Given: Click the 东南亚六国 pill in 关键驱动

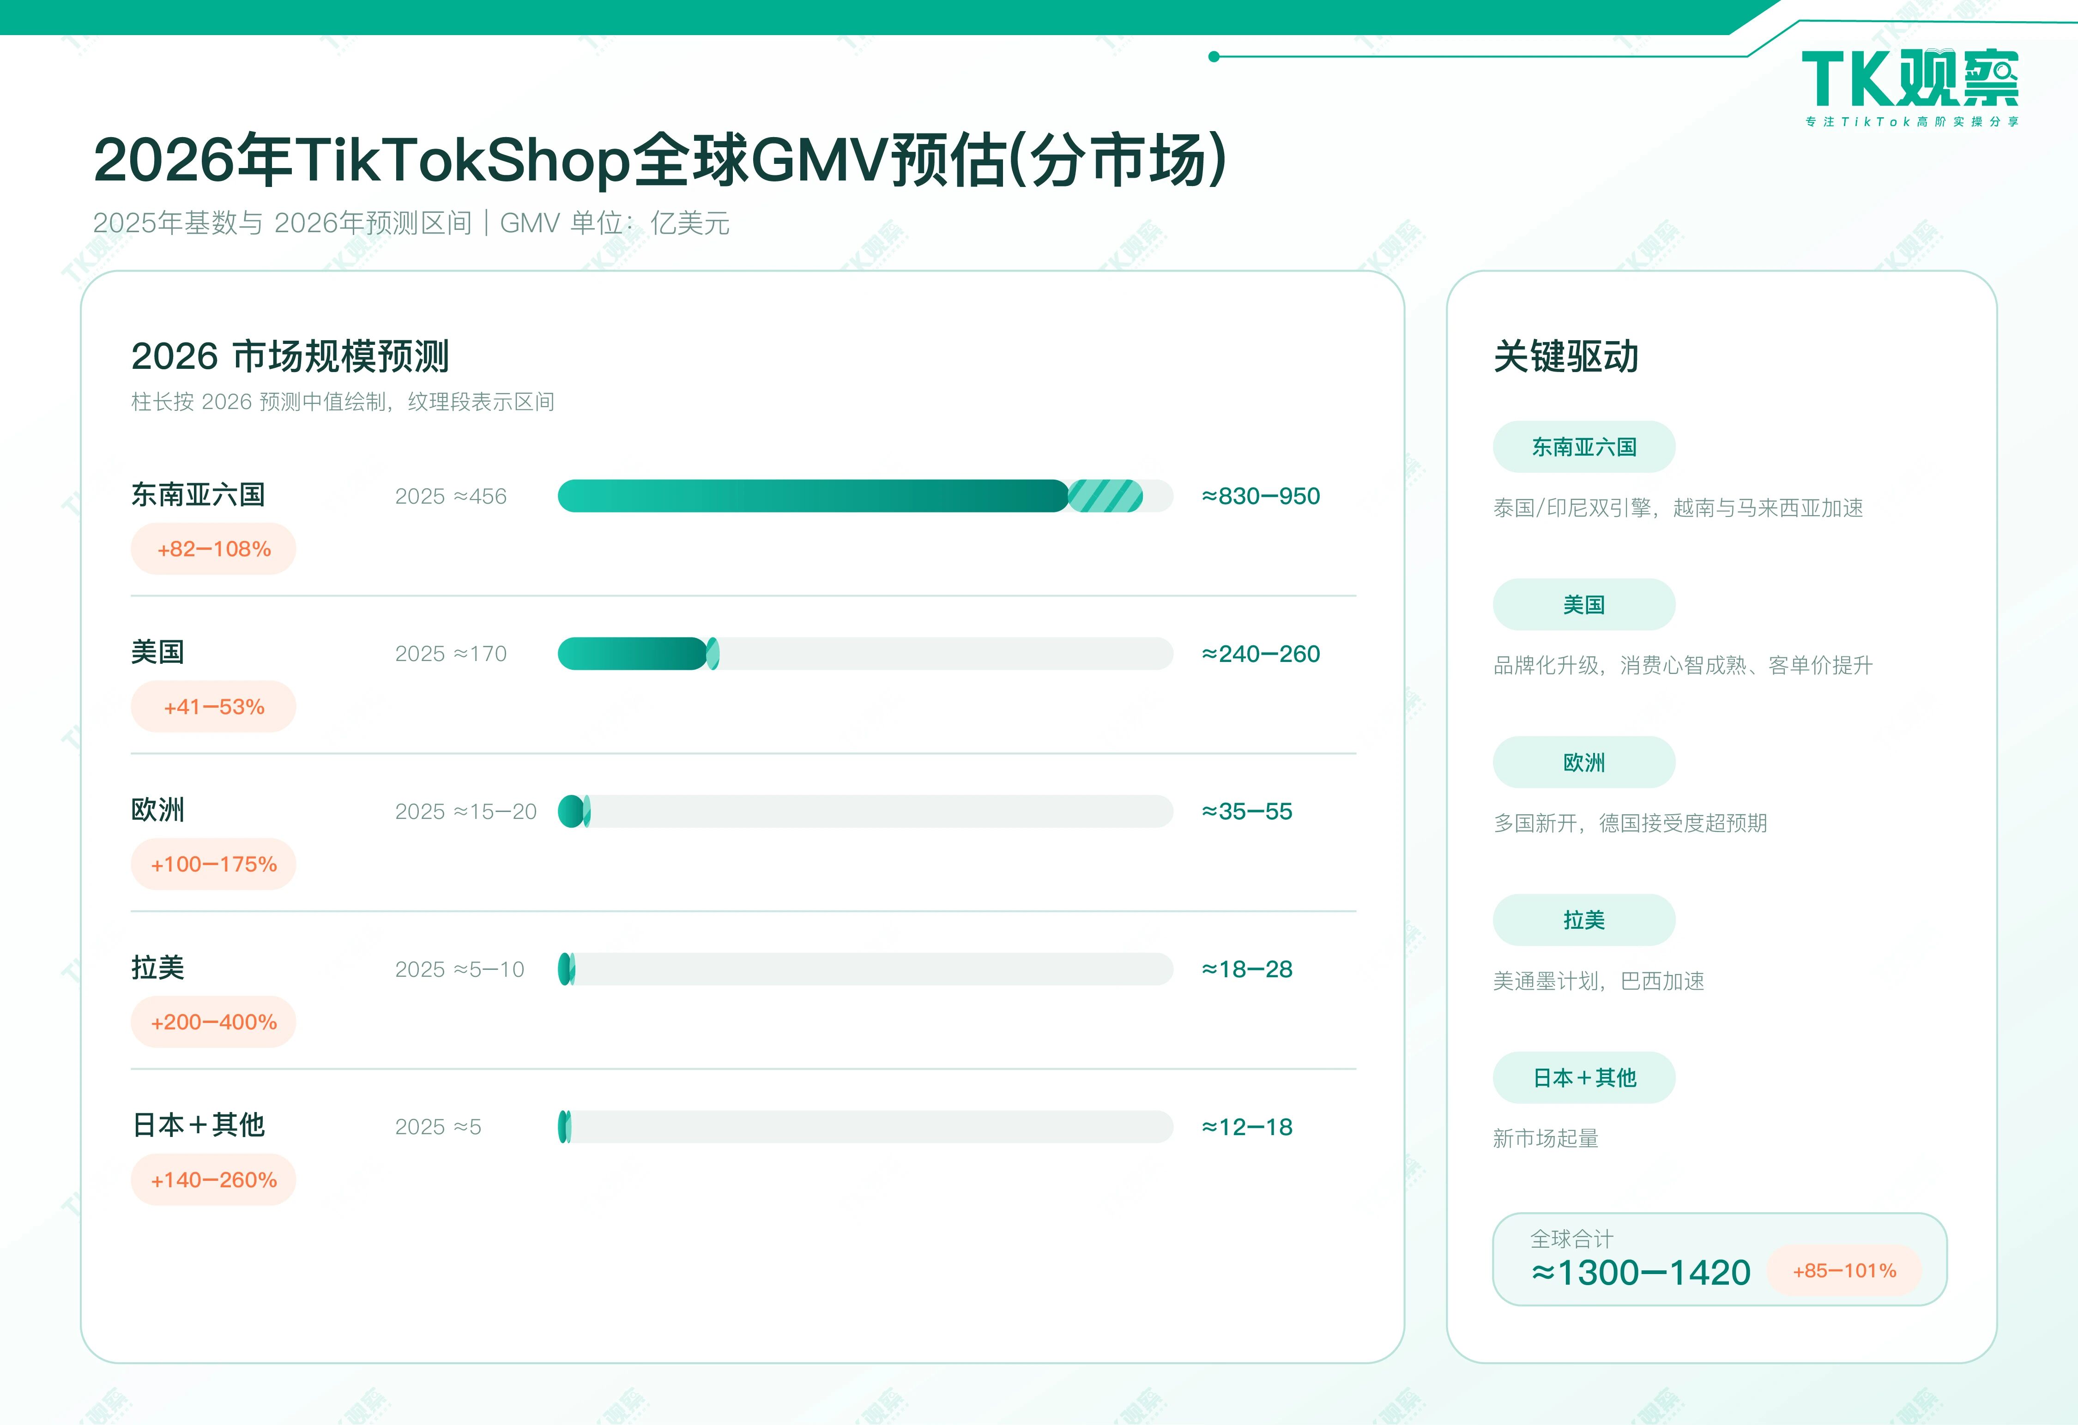Looking at the screenshot, I should (x=1583, y=447).
